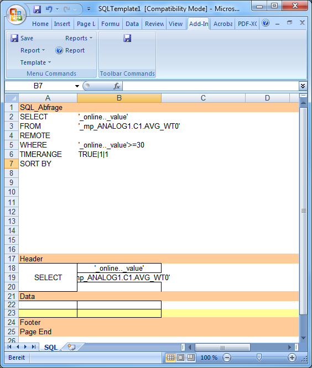Open the Reports dropdown menu
This screenshot has height=368, width=312.
click(79, 38)
